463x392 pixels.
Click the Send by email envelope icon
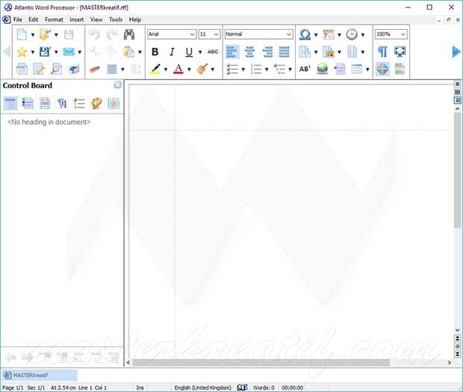69,52
